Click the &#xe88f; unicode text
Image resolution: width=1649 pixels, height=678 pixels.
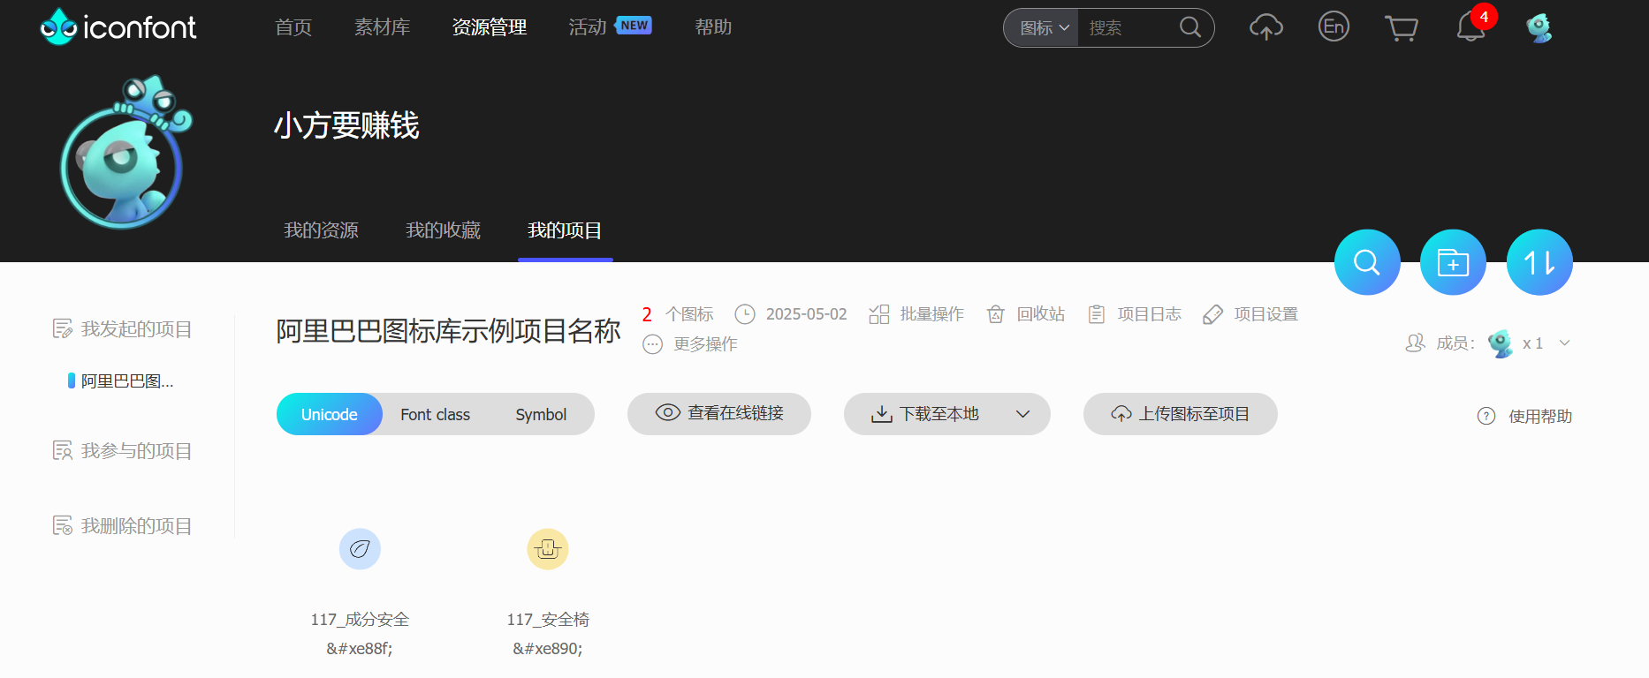pos(360,649)
